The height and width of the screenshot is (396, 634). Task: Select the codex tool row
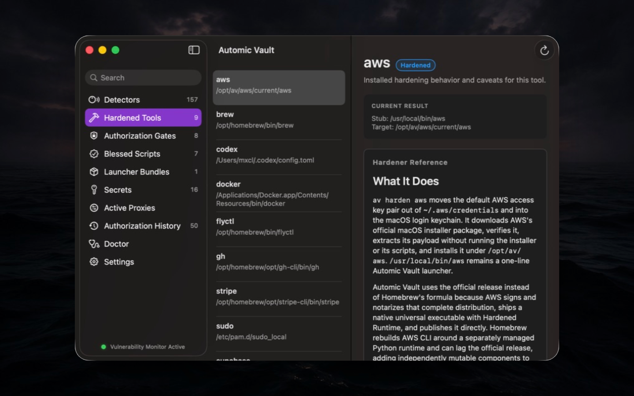click(x=279, y=157)
